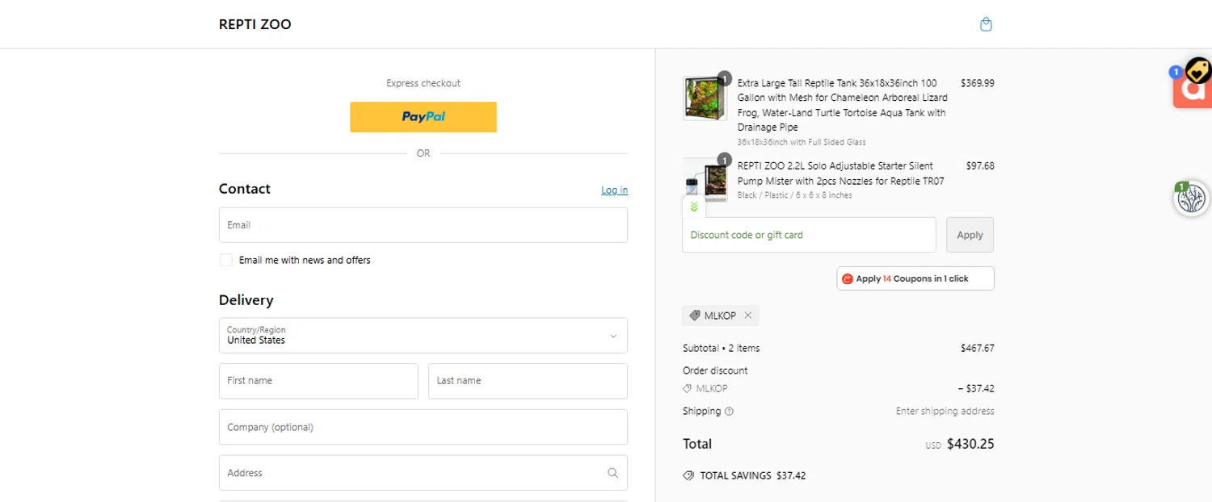Screen dimensions: 1212x502
Task: Click the Pump Mister product thumbnail
Action: (705, 180)
